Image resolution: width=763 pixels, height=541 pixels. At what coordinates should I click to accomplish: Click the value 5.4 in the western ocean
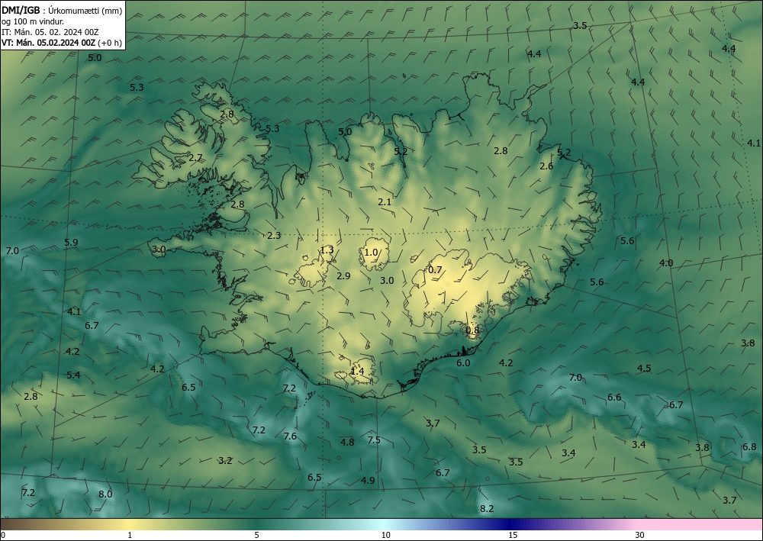(x=73, y=375)
